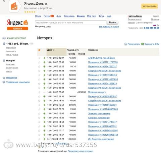Click the Избранное star icon in sidebar

click(4, 78)
